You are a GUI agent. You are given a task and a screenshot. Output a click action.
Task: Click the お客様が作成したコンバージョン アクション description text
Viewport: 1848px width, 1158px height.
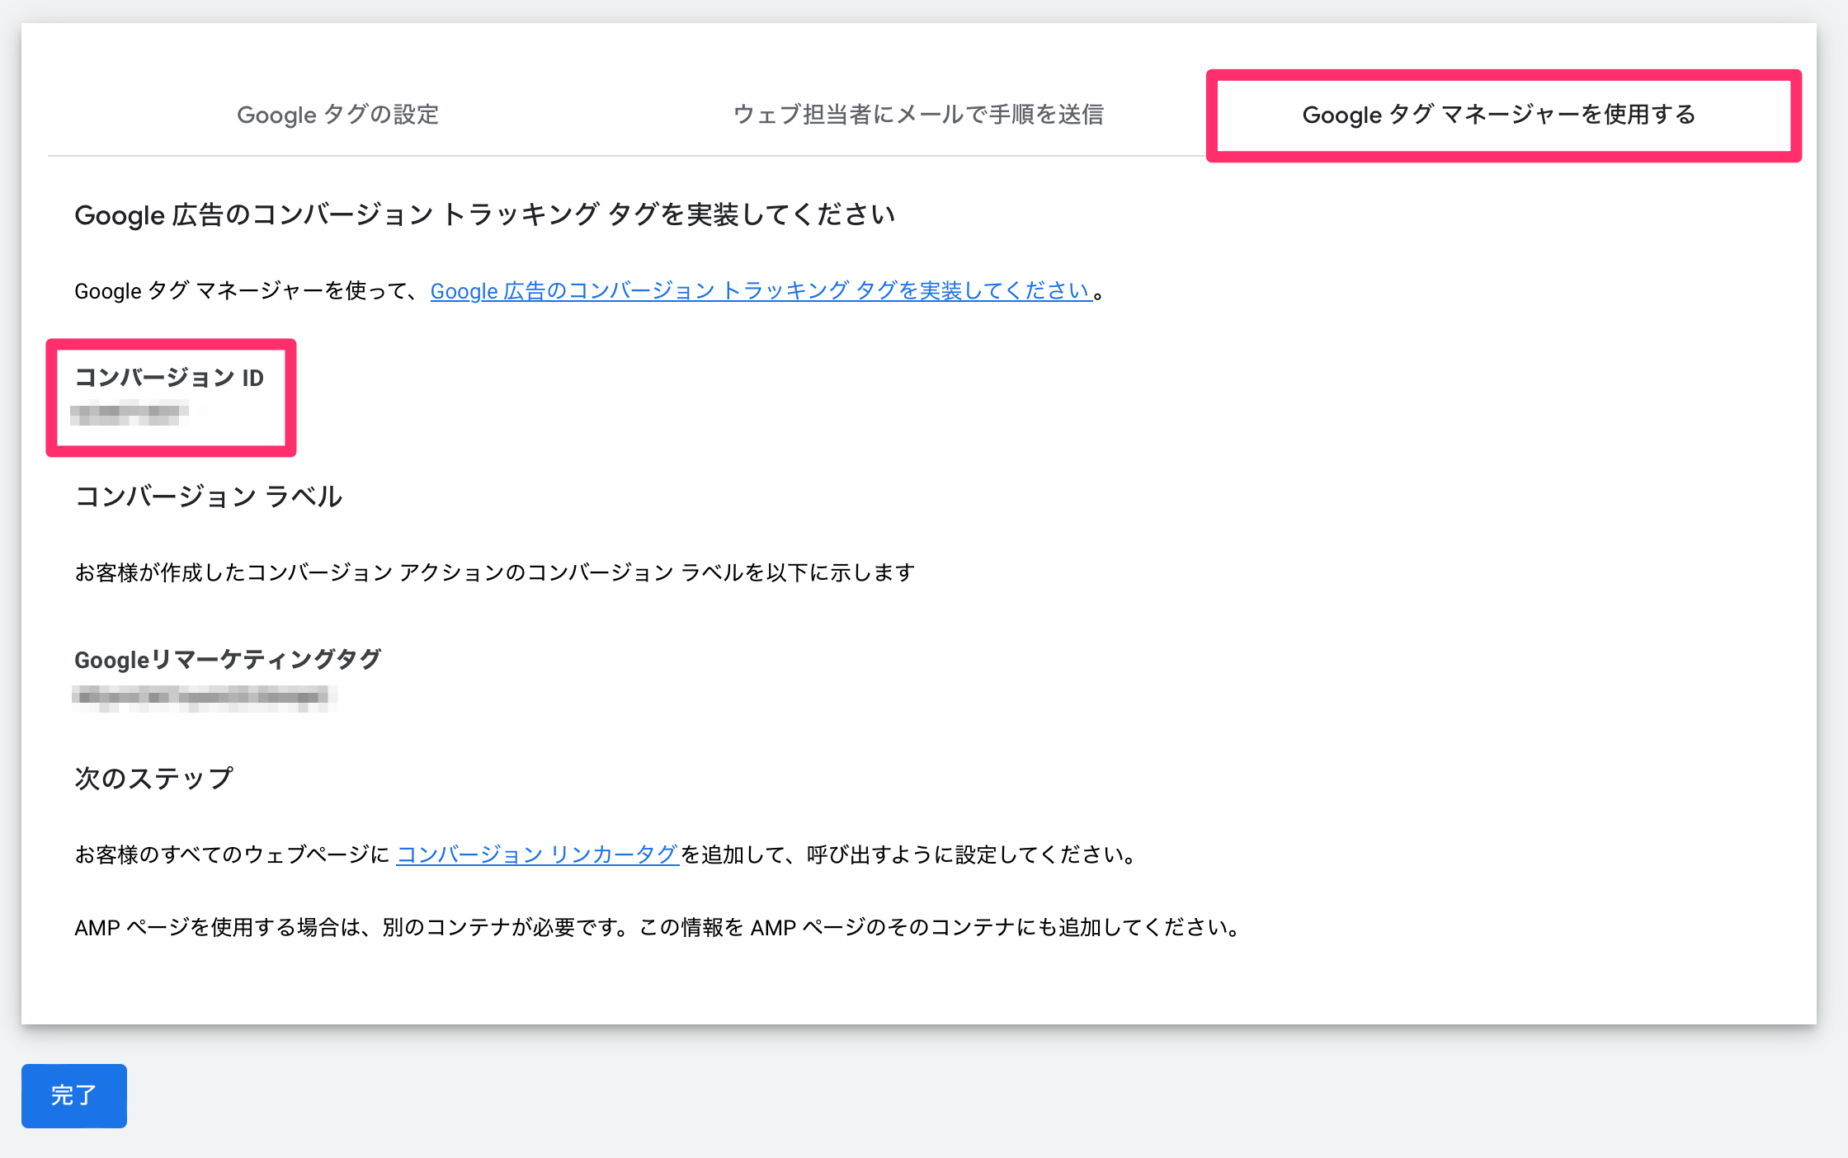coord(495,572)
